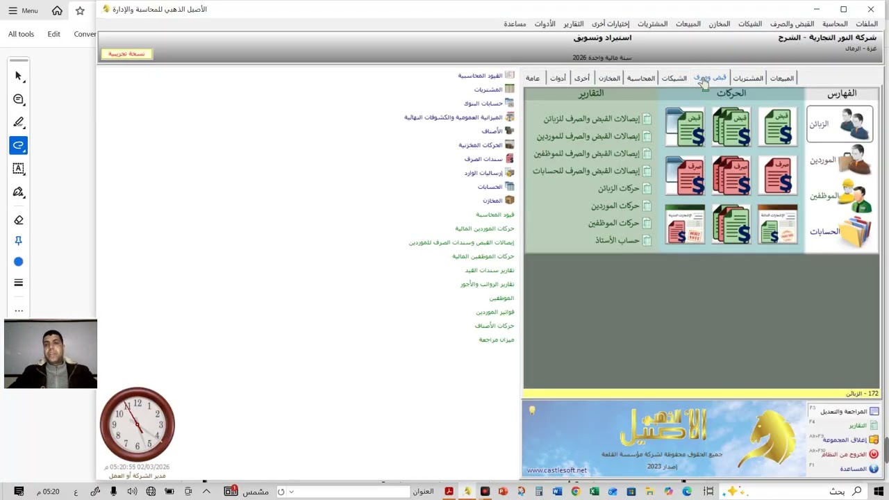Switch to the المحاسبة tab

pyautogui.click(x=640, y=78)
